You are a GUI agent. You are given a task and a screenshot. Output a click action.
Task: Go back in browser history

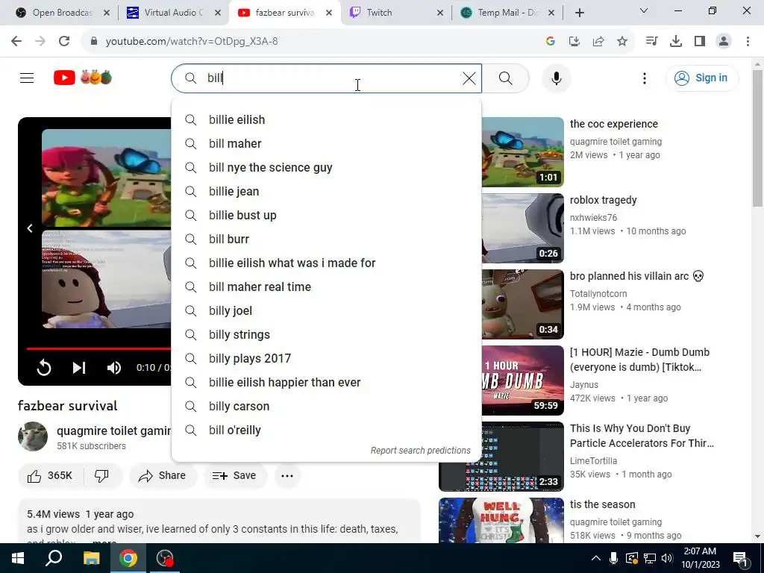click(x=16, y=41)
